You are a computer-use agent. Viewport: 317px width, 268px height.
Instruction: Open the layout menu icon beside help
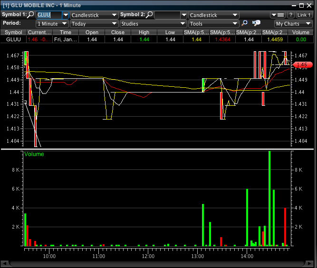(278, 15)
